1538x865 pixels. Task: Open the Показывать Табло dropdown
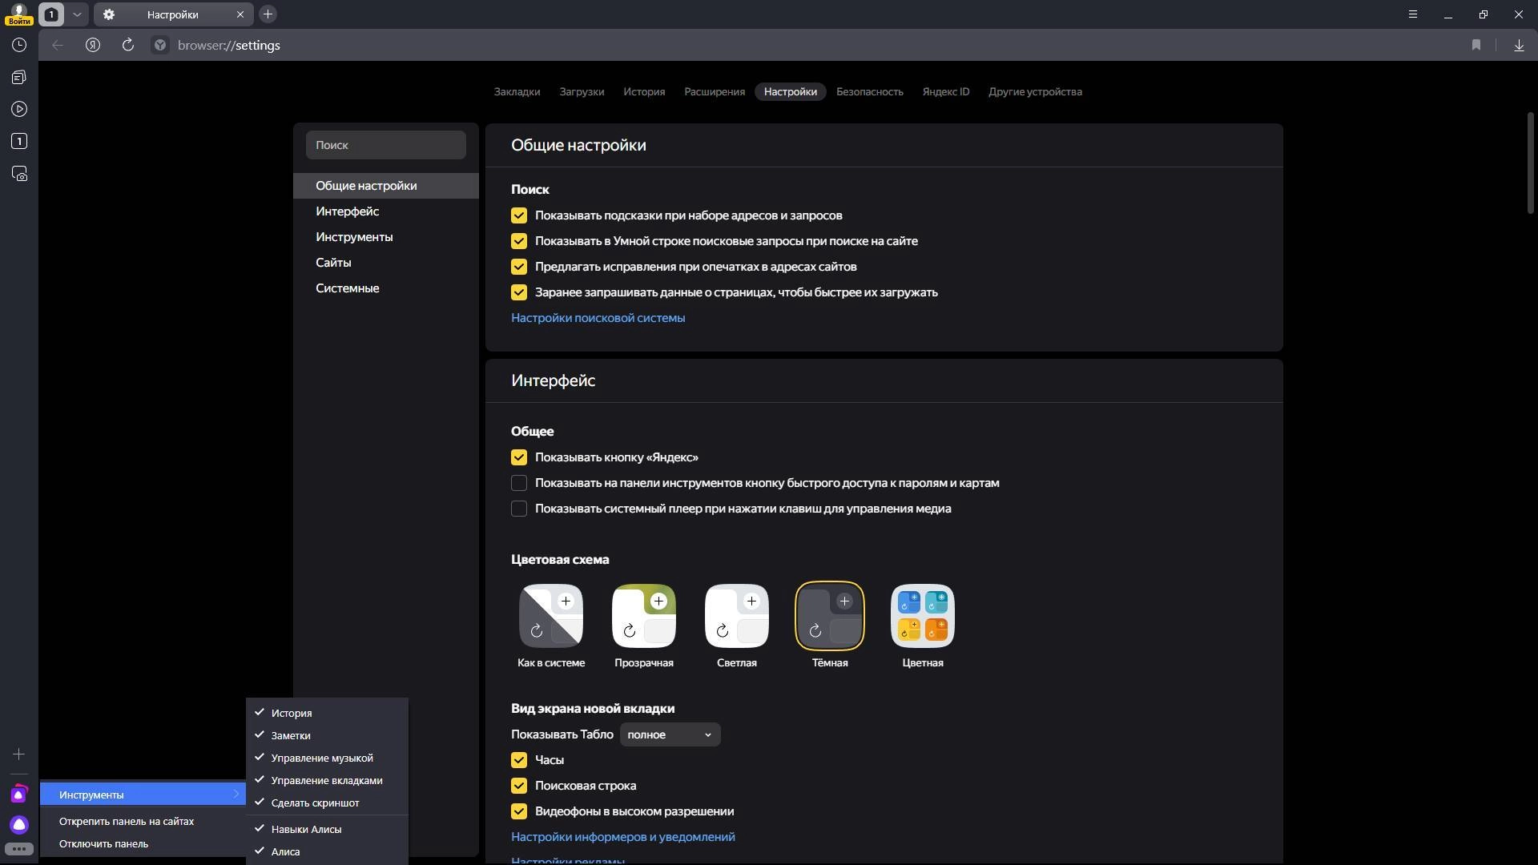[670, 734]
